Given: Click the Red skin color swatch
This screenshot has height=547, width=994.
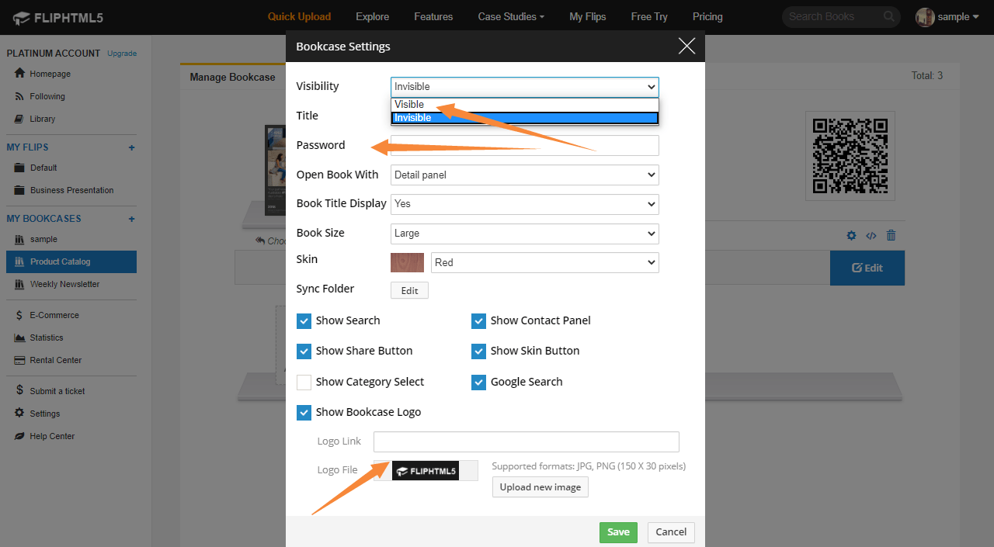Looking at the screenshot, I should (406, 262).
